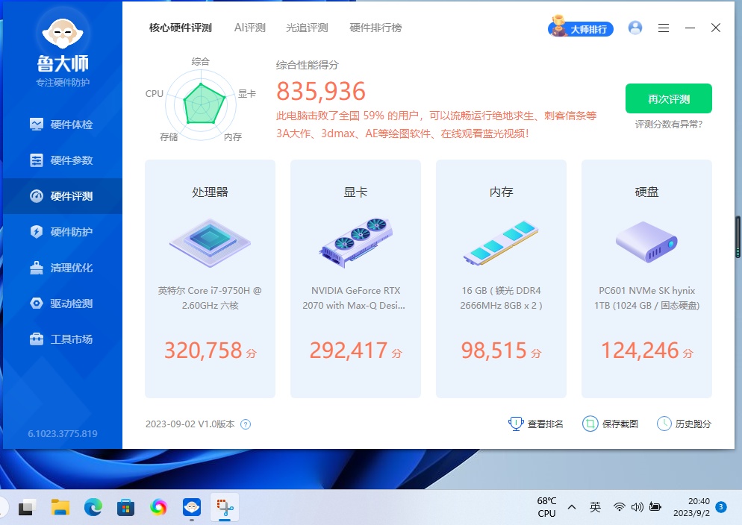Click the 硬盘 drive icon

pyautogui.click(x=646, y=242)
